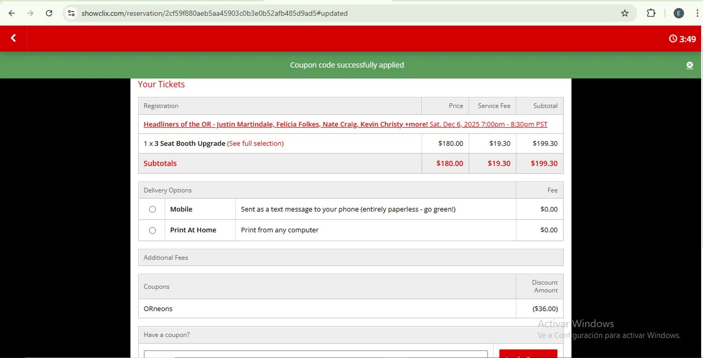The image size is (703, 358).
Task: Click the $180.00 value in Subtotals row
Action: coord(449,163)
